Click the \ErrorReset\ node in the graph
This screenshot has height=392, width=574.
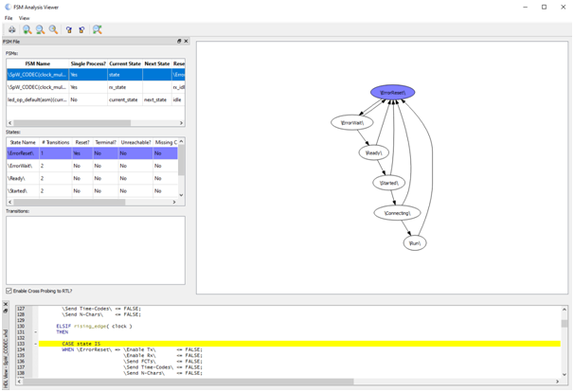(x=392, y=93)
